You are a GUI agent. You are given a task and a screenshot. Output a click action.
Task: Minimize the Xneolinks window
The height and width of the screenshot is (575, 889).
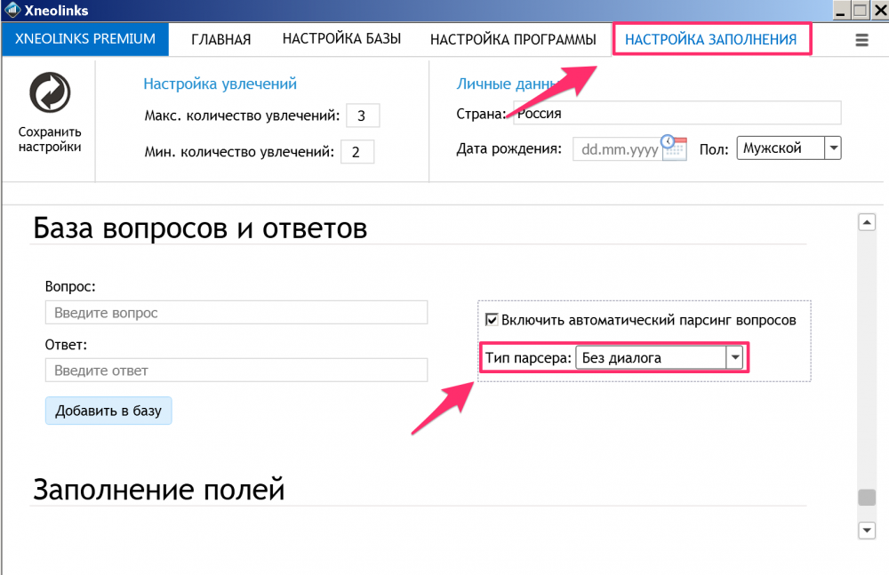click(840, 10)
